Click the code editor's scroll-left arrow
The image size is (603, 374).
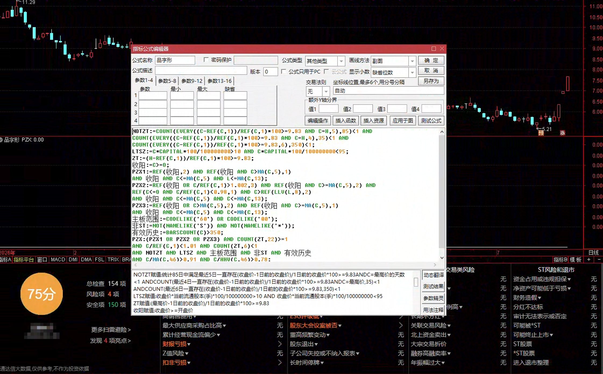point(136,265)
